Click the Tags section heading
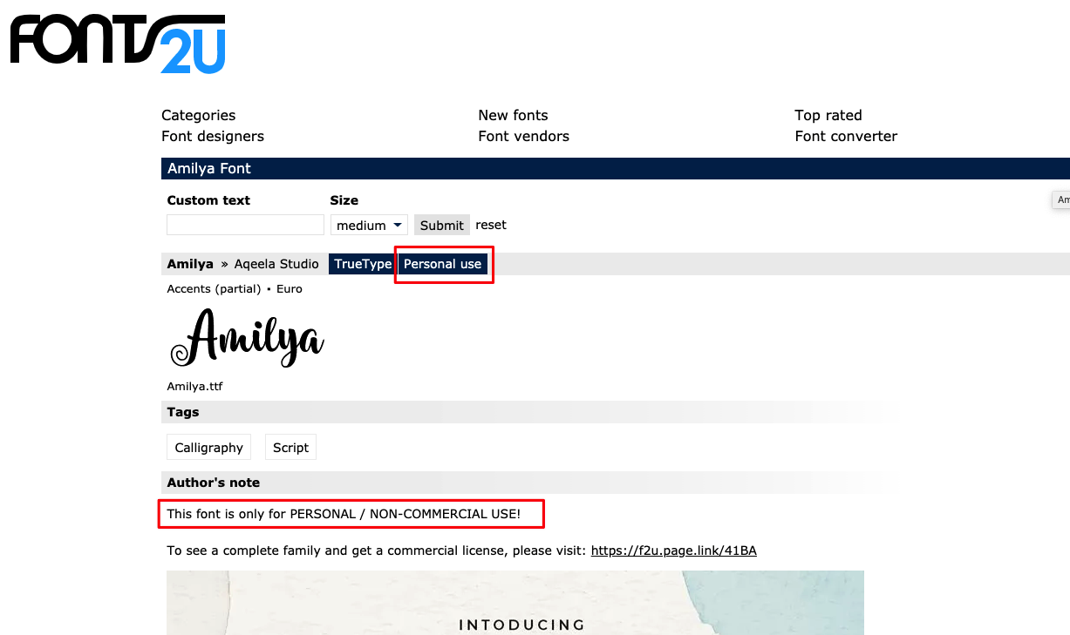1070x635 pixels. [x=183, y=412]
